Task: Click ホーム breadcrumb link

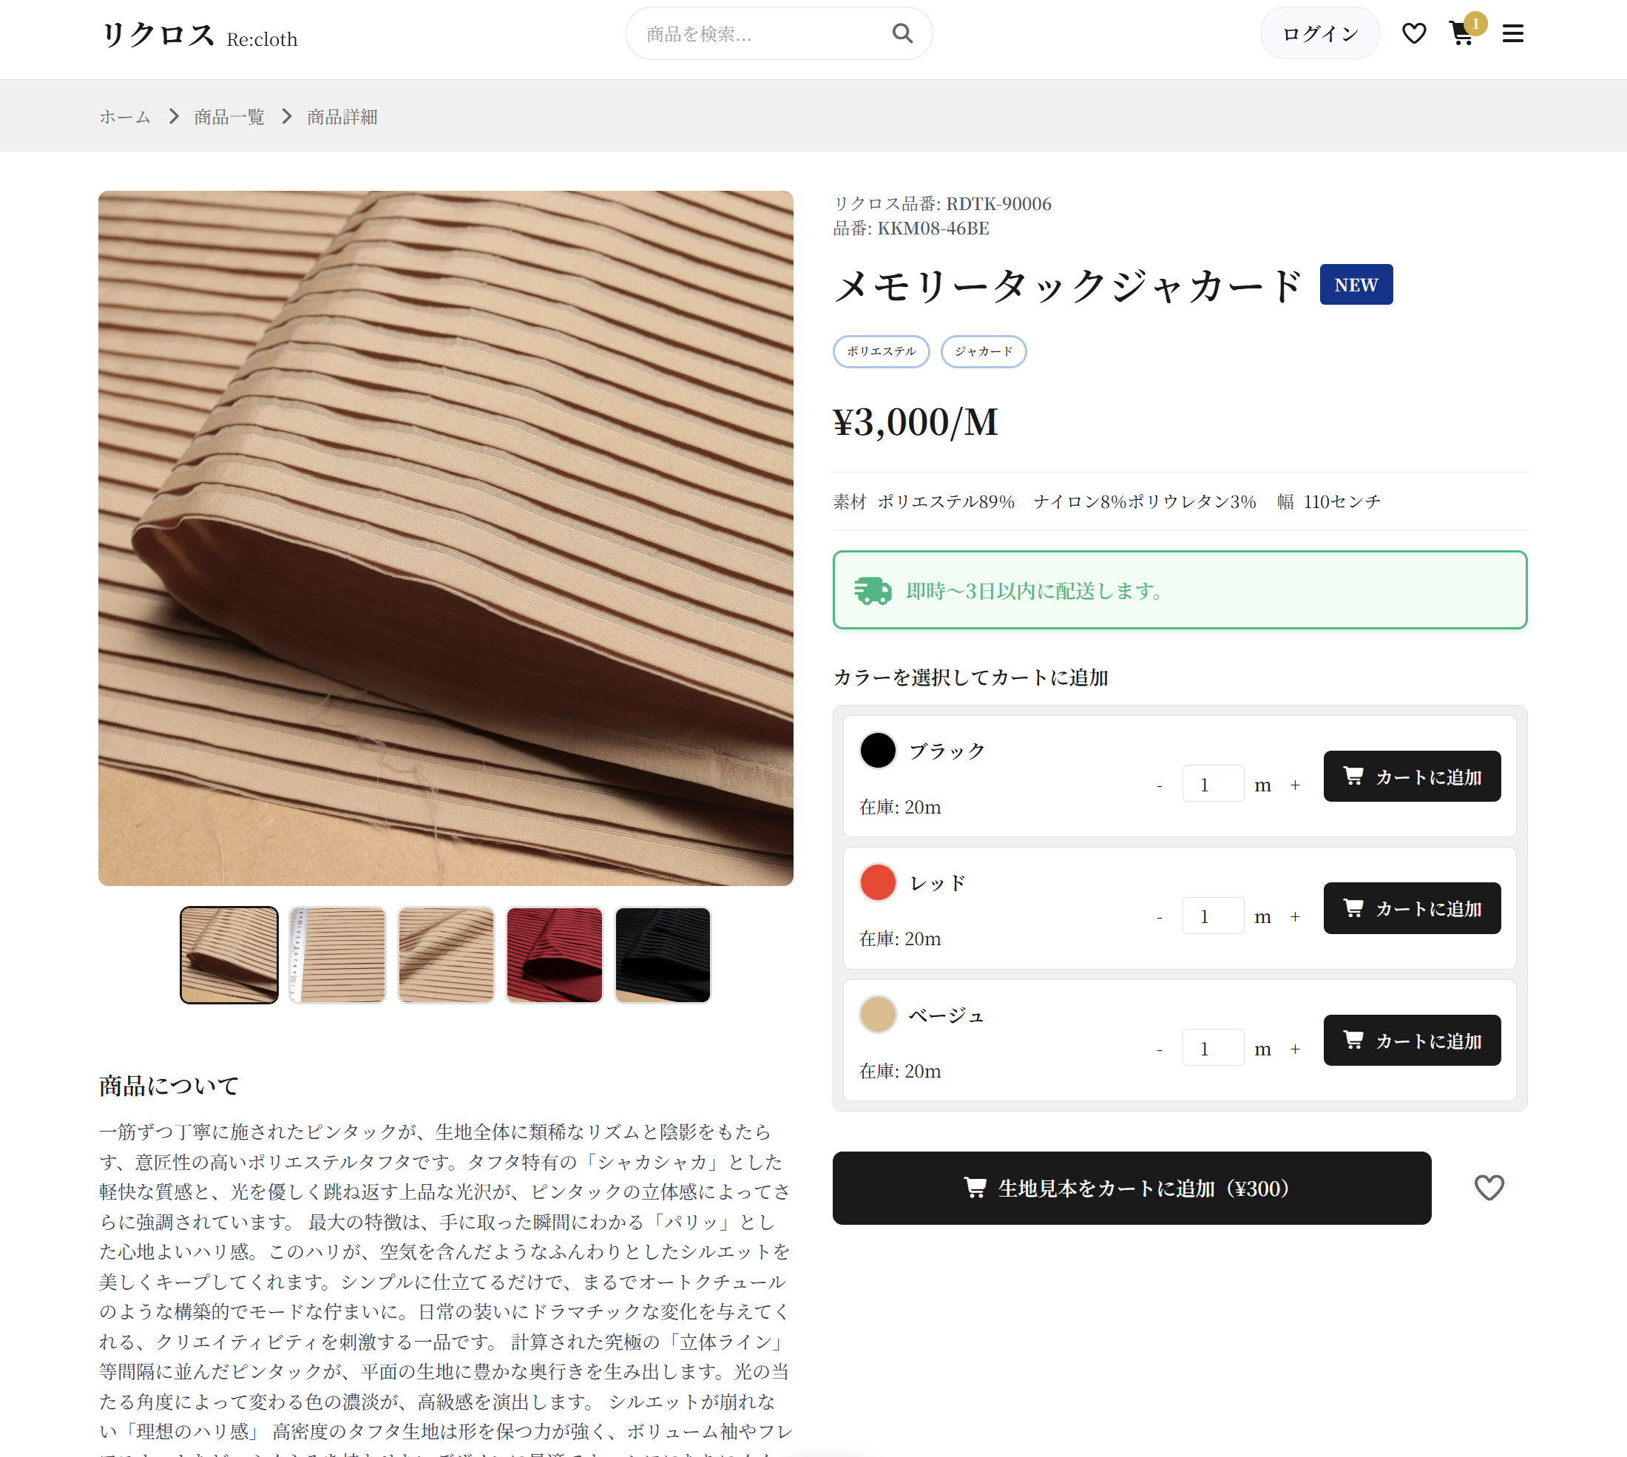Action: tap(125, 117)
